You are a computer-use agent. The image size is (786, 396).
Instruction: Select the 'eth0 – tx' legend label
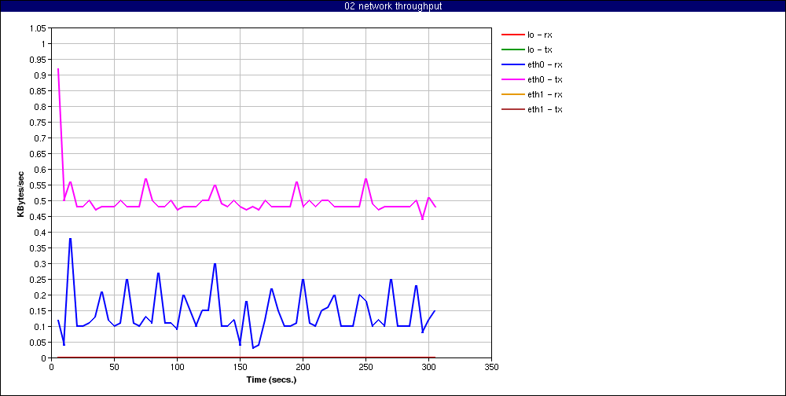pos(544,79)
